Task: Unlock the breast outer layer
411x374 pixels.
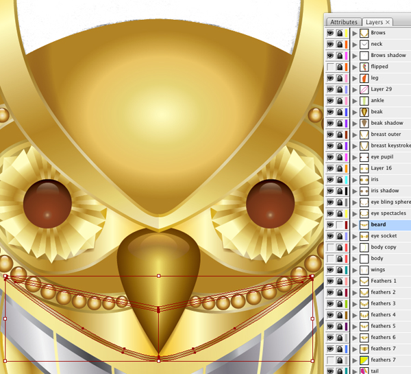Action: coord(340,135)
